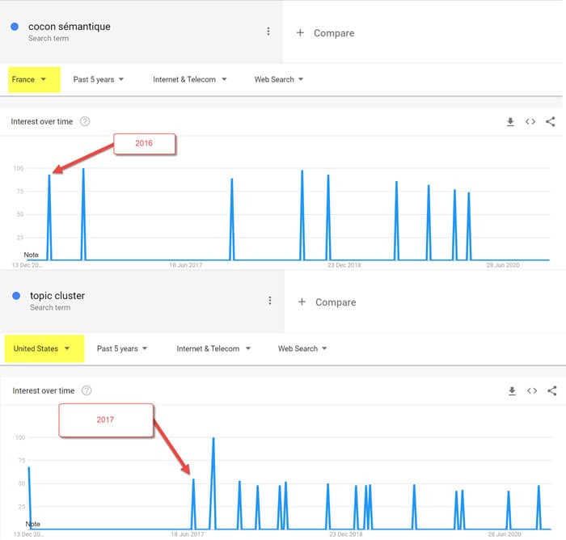The width and height of the screenshot is (566, 540).
Task: Click Compare next to topic cluster
Action: 327,302
